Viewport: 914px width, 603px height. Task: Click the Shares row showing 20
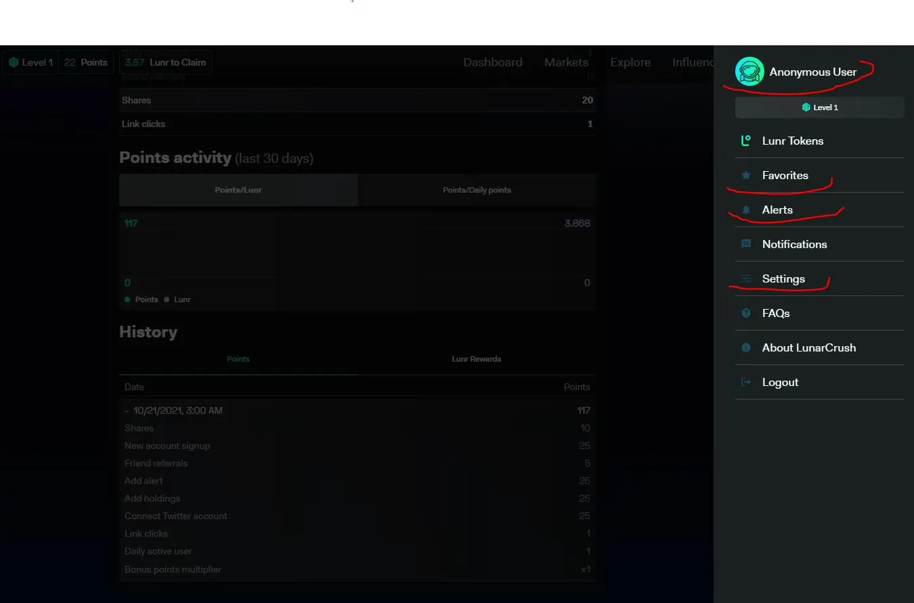tap(357, 100)
